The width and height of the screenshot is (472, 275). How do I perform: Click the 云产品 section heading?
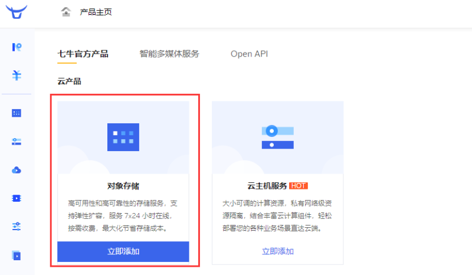coord(69,81)
